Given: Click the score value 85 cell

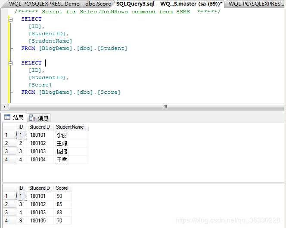Looking at the screenshot, I should click(63, 204).
